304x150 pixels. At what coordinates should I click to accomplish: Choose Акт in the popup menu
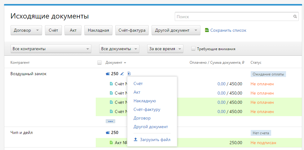(137, 92)
